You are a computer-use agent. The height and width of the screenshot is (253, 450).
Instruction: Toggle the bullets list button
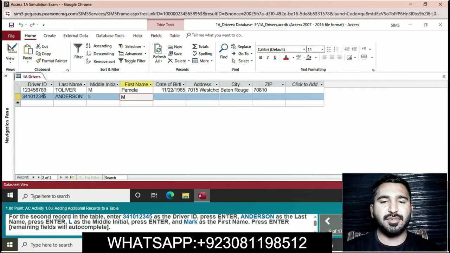(x=329, y=49)
